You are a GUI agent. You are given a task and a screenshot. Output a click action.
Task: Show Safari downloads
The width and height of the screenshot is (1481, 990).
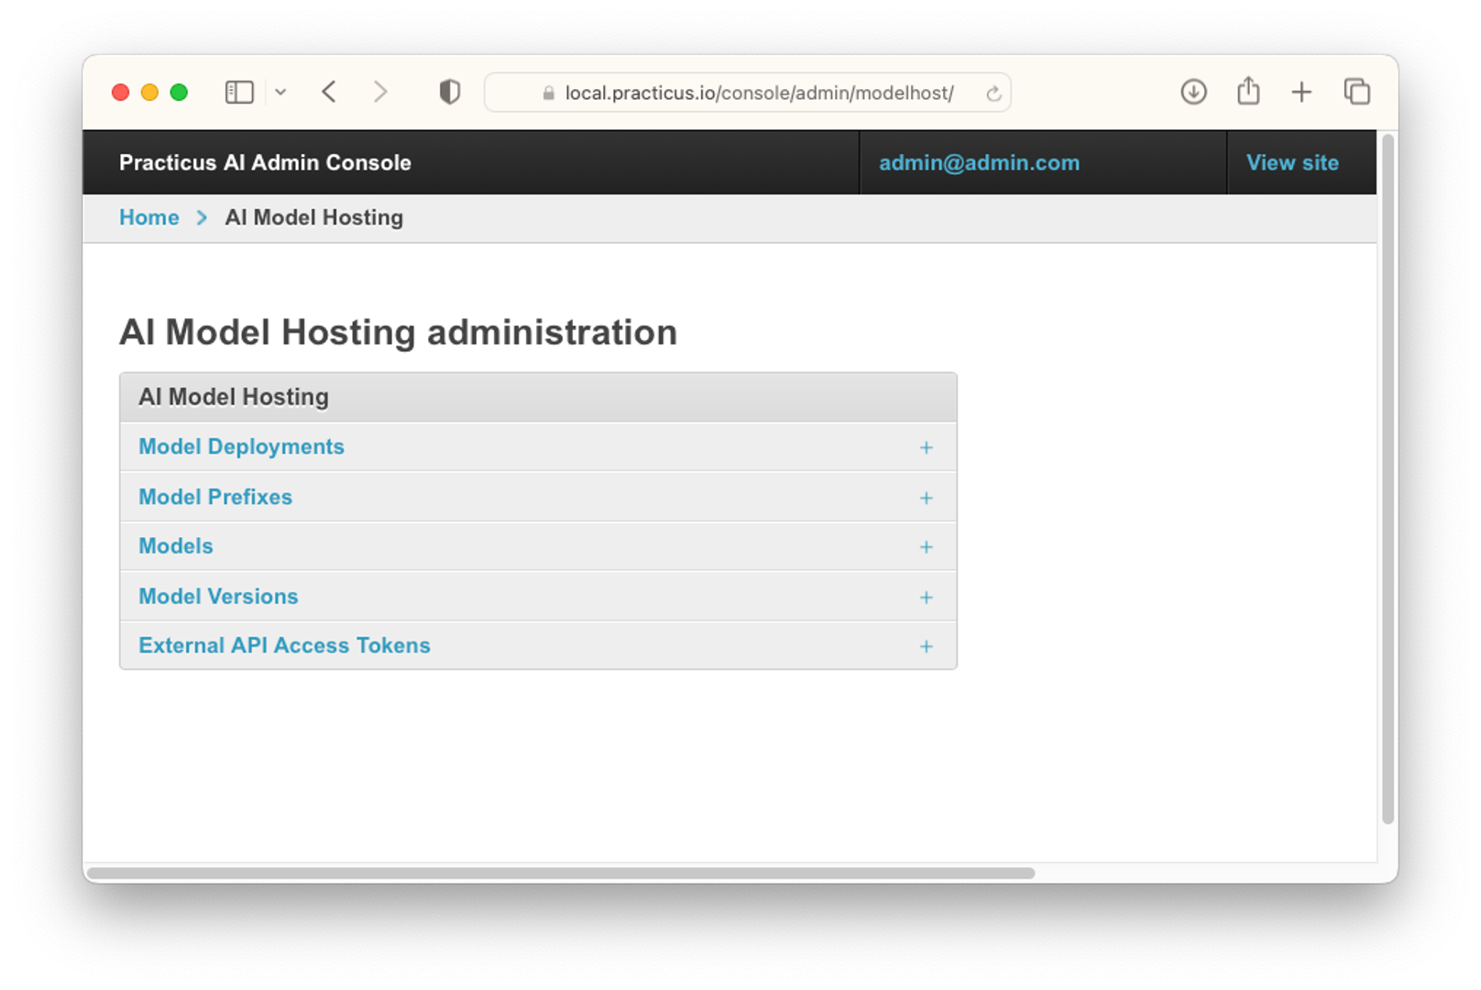pyautogui.click(x=1193, y=93)
